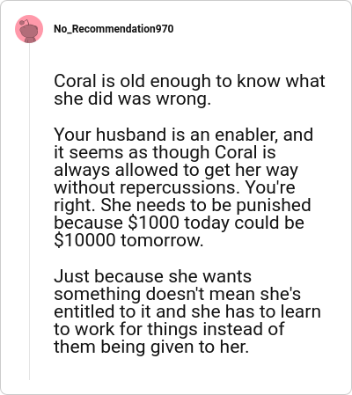
Task: Click the word 'entitled' in the last paragraph
Action: (x=84, y=311)
